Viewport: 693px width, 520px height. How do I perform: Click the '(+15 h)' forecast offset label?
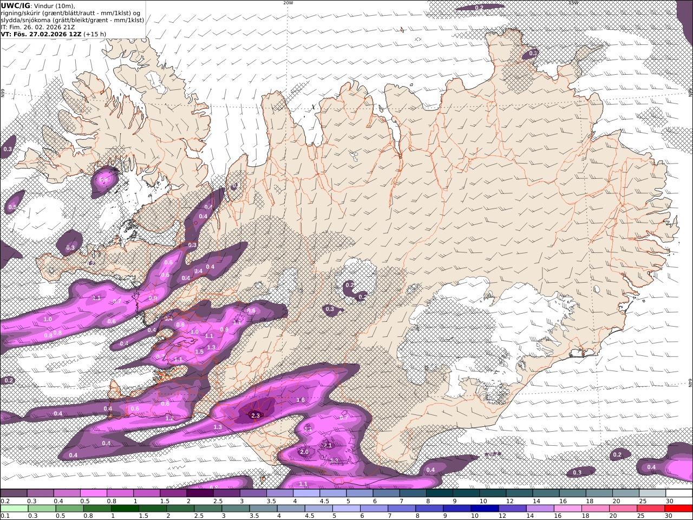click(x=95, y=34)
